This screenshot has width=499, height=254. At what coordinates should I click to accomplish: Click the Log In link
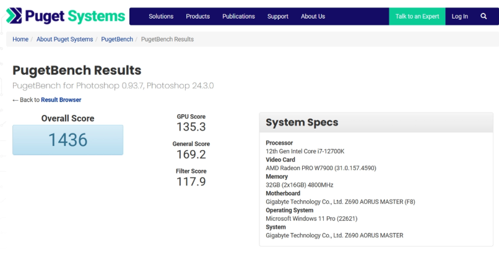tap(460, 17)
